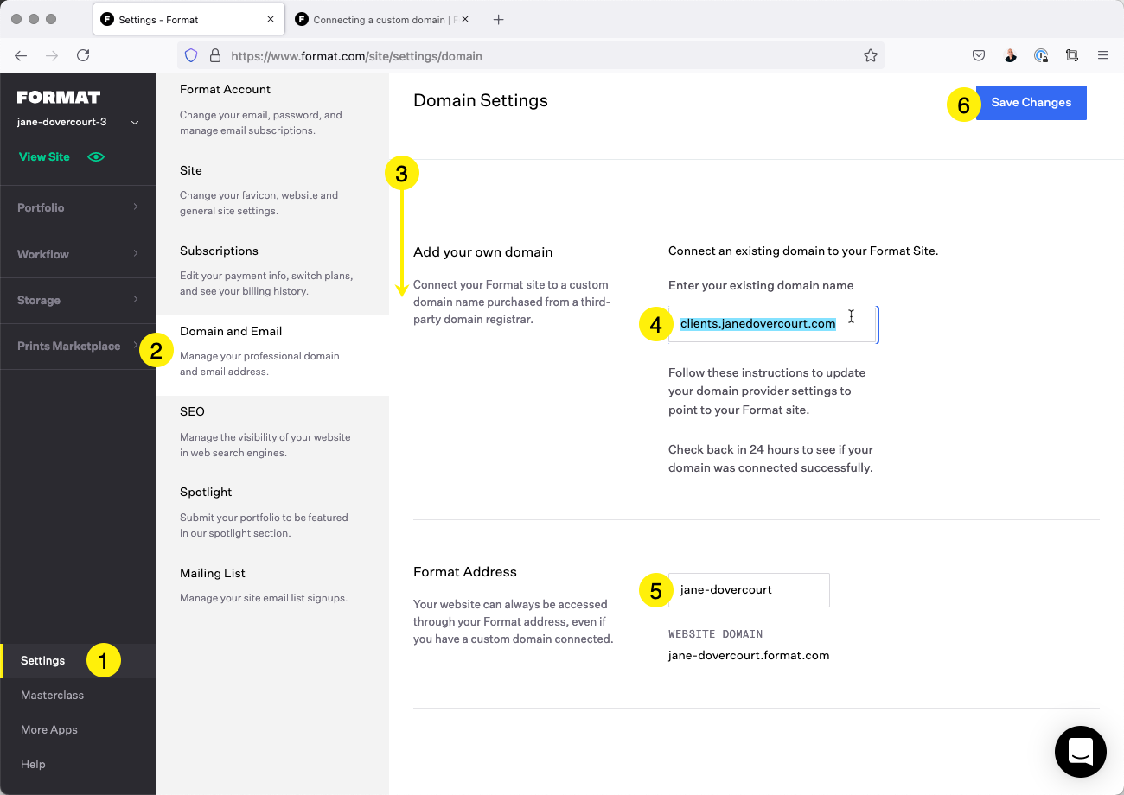Open the "these instructions" link
Image resolution: width=1124 pixels, height=795 pixels.
click(757, 373)
